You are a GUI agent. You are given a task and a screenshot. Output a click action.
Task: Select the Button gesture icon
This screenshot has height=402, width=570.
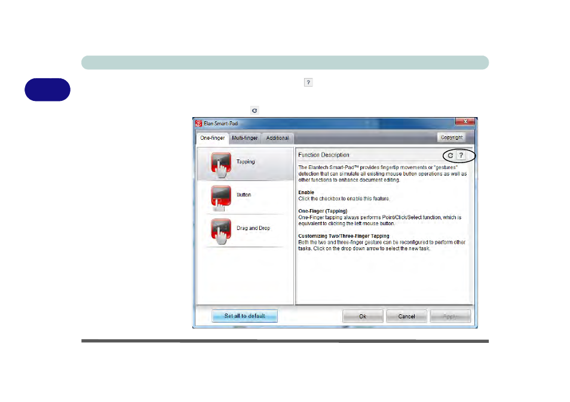tap(221, 195)
